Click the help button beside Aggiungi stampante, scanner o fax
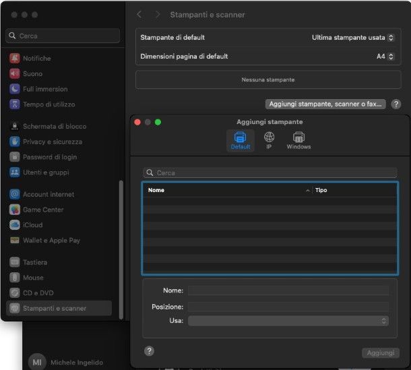 point(396,104)
